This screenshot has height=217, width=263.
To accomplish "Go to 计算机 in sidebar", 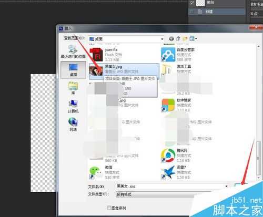I will pyautogui.click(x=73, y=106).
